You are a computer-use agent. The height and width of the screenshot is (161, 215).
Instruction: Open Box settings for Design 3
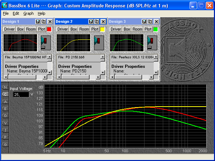point(127,29)
